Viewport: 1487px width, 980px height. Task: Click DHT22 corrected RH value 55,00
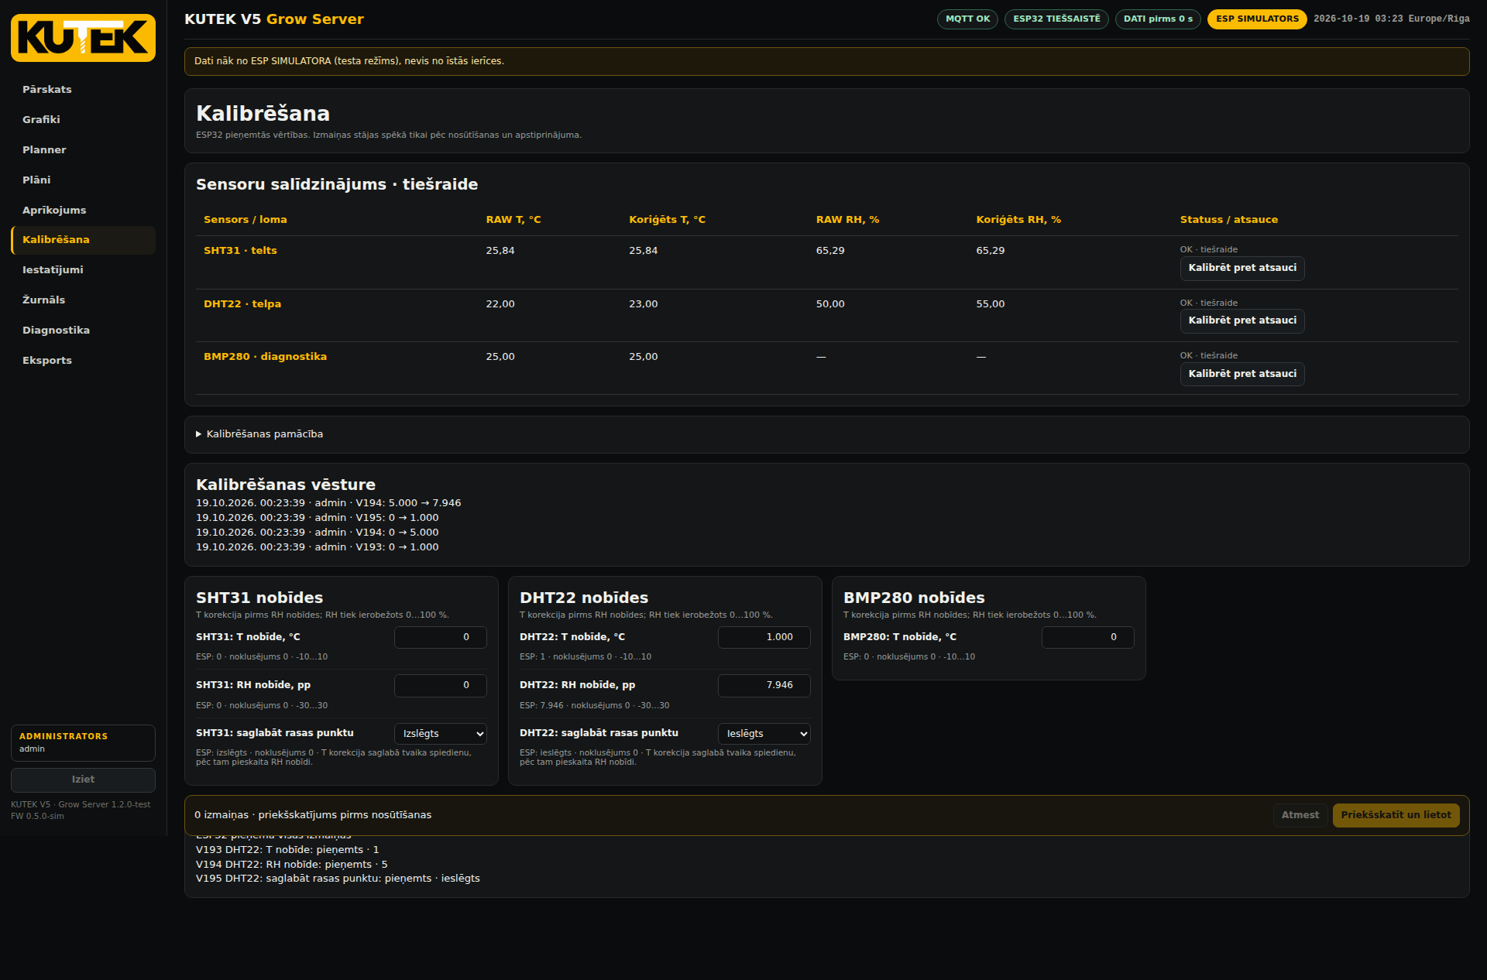[x=990, y=304]
